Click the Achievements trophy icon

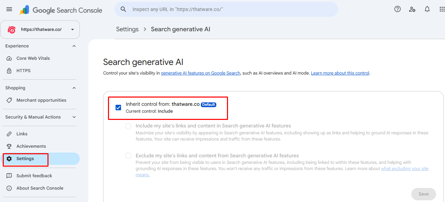click(9, 146)
